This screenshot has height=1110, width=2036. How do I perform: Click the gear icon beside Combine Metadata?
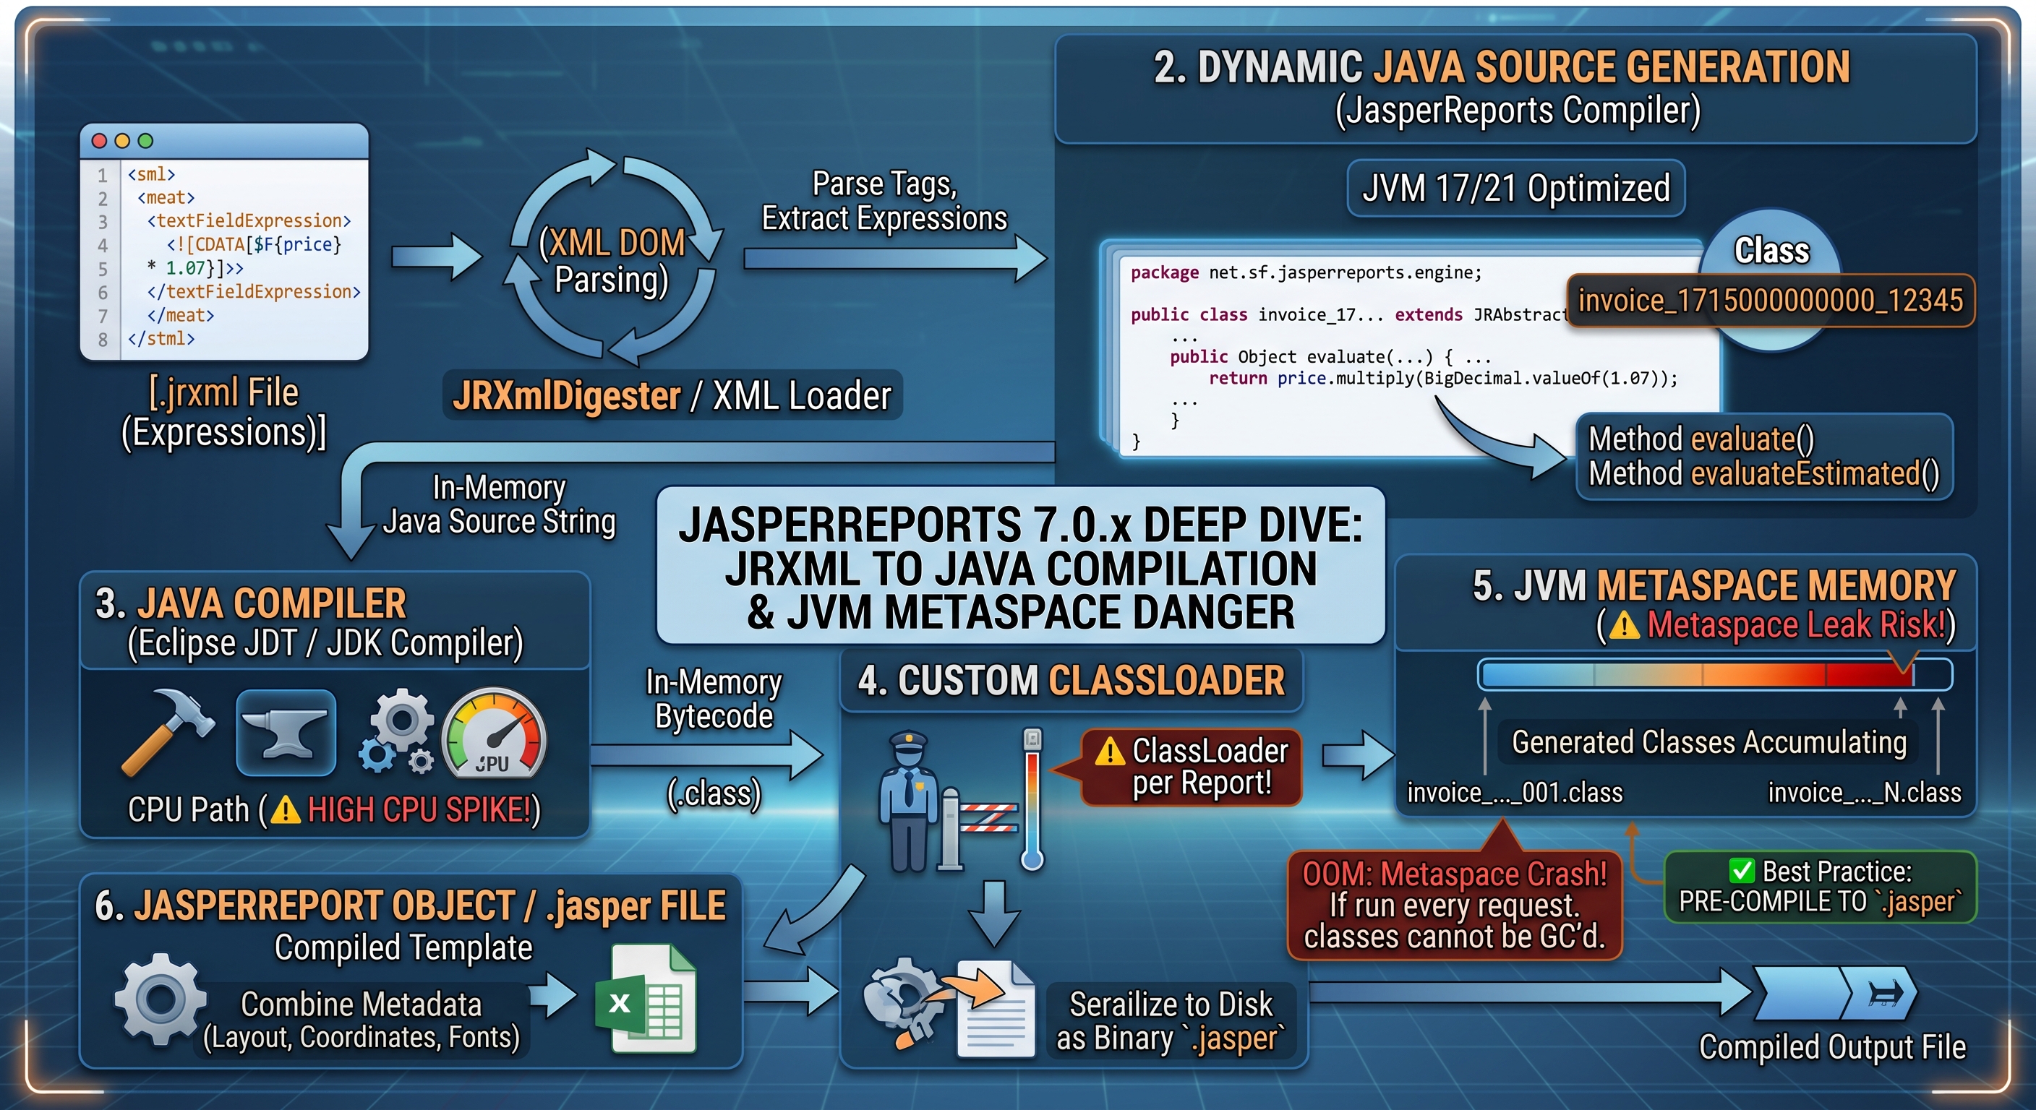(161, 1000)
